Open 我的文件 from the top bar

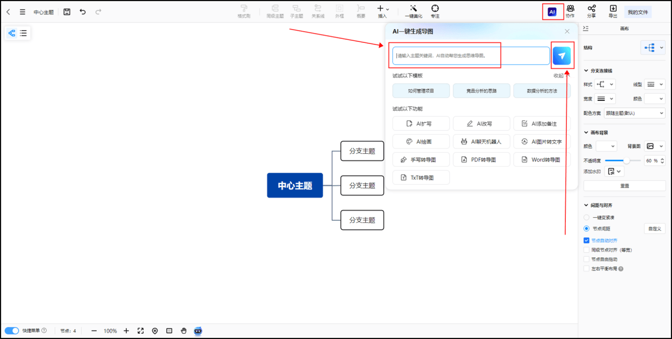[637, 11]
